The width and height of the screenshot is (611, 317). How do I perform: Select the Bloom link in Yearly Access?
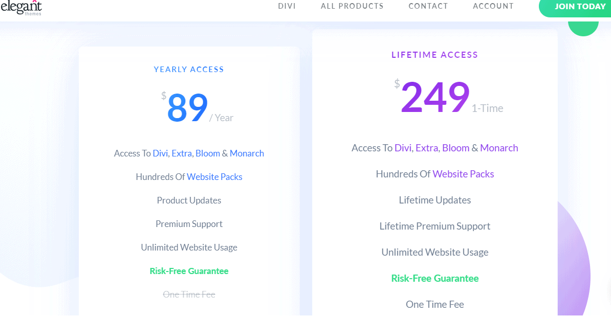coord(208,153)
